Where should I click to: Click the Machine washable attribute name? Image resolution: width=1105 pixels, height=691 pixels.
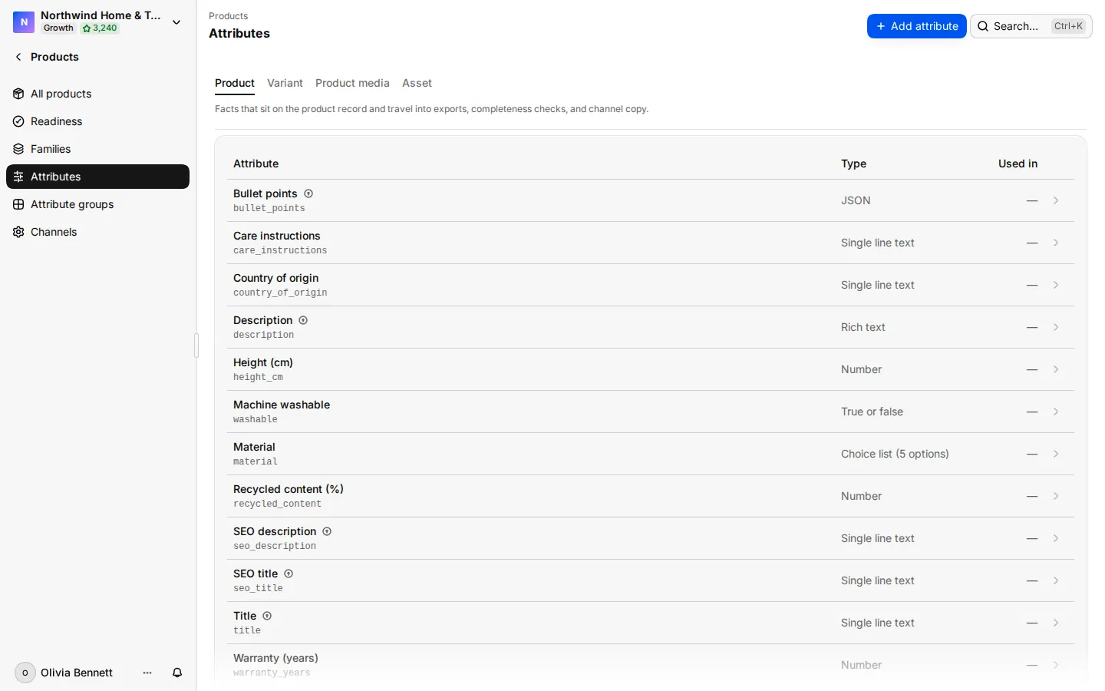point(282,405)
